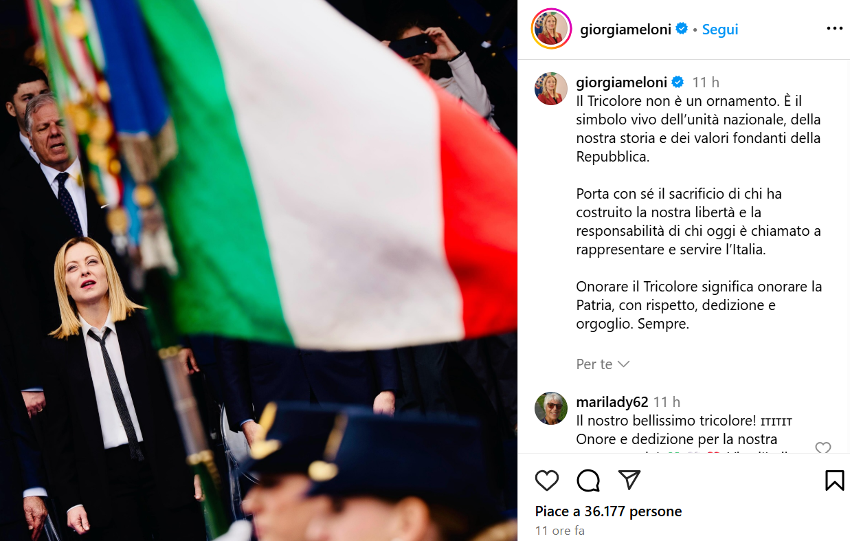This screenshot has width=850, height=541.
Task: Click the '11 h' caption timestamp
Action: 706,82
